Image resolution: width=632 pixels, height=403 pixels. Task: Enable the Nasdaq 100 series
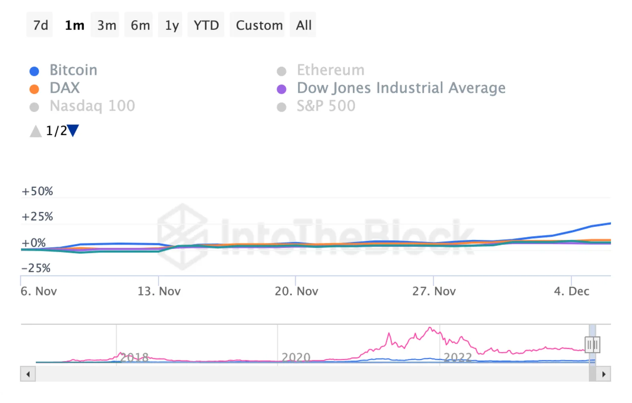(82, 106)
